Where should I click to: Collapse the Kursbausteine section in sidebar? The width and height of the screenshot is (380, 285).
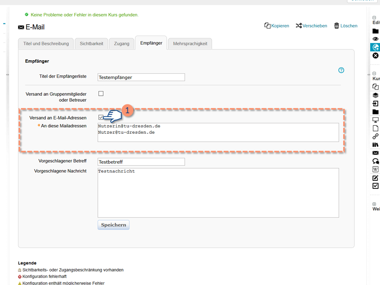[374, 74]
